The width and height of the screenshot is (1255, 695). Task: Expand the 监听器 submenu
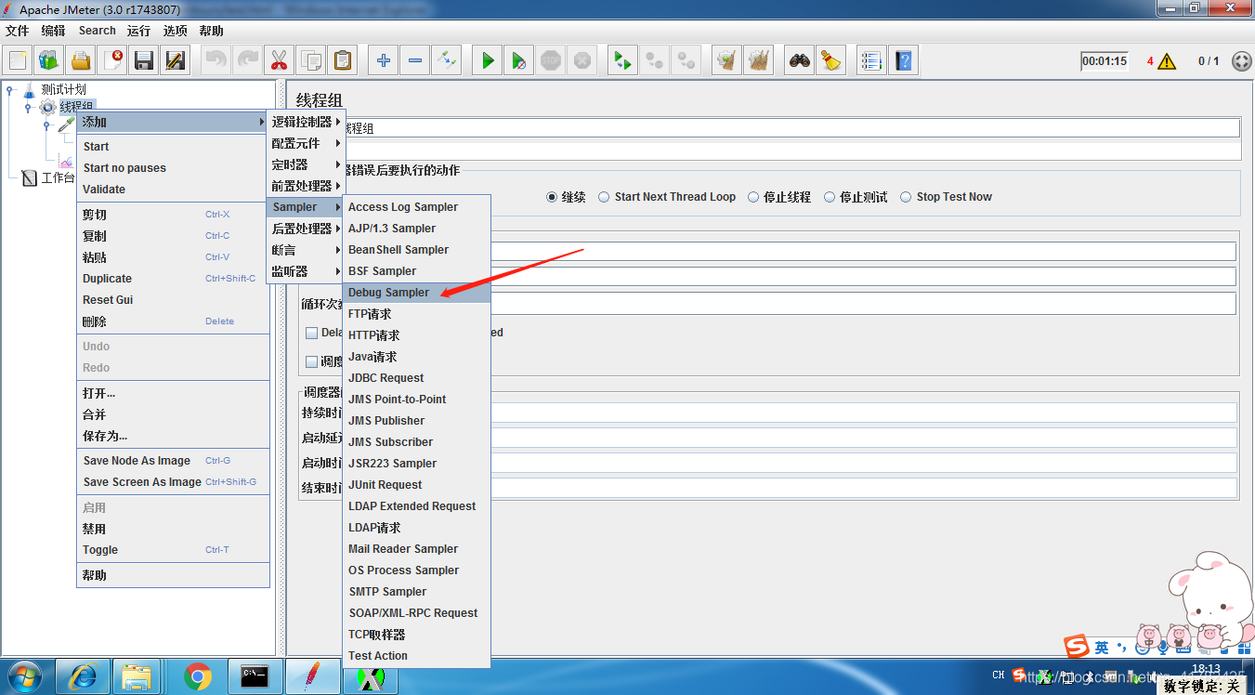306,271
